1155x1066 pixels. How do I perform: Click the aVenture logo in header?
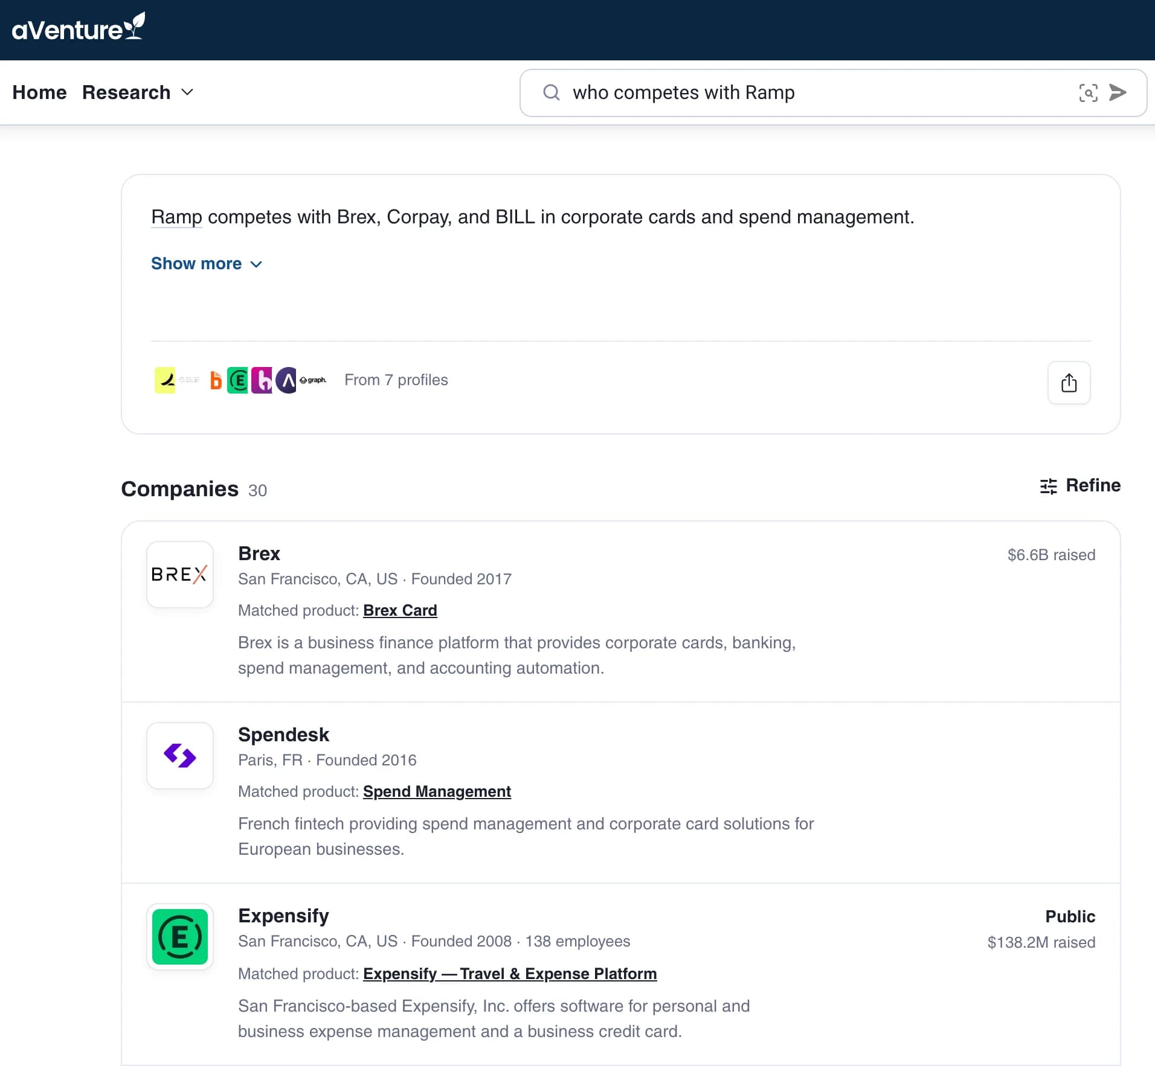click(79, 27)
